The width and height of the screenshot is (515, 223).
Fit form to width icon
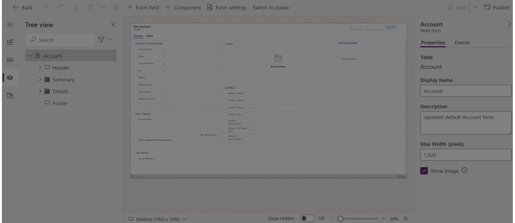(406, 219)
